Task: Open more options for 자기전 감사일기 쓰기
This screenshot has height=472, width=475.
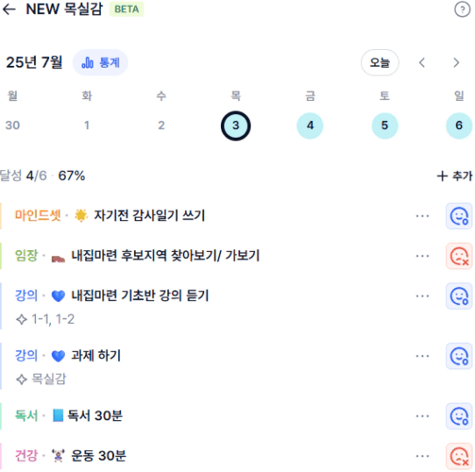Action: coord(422,216)
